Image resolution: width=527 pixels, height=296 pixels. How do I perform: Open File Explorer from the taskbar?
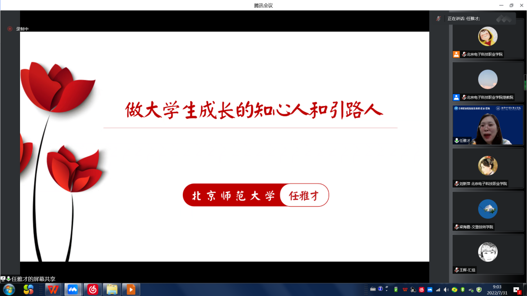(x=112, y=290)
